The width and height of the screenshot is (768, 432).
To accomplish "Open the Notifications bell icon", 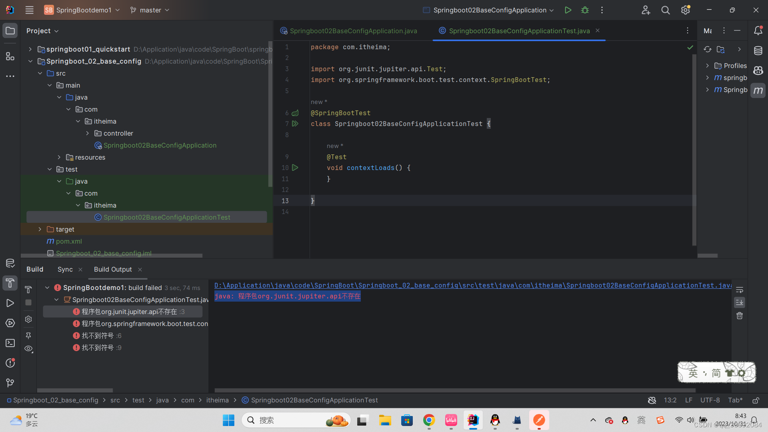I will tap(758, 31).
